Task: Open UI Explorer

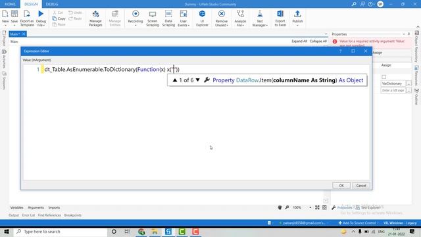Action: pyautogui.click(x=202, y=18)
